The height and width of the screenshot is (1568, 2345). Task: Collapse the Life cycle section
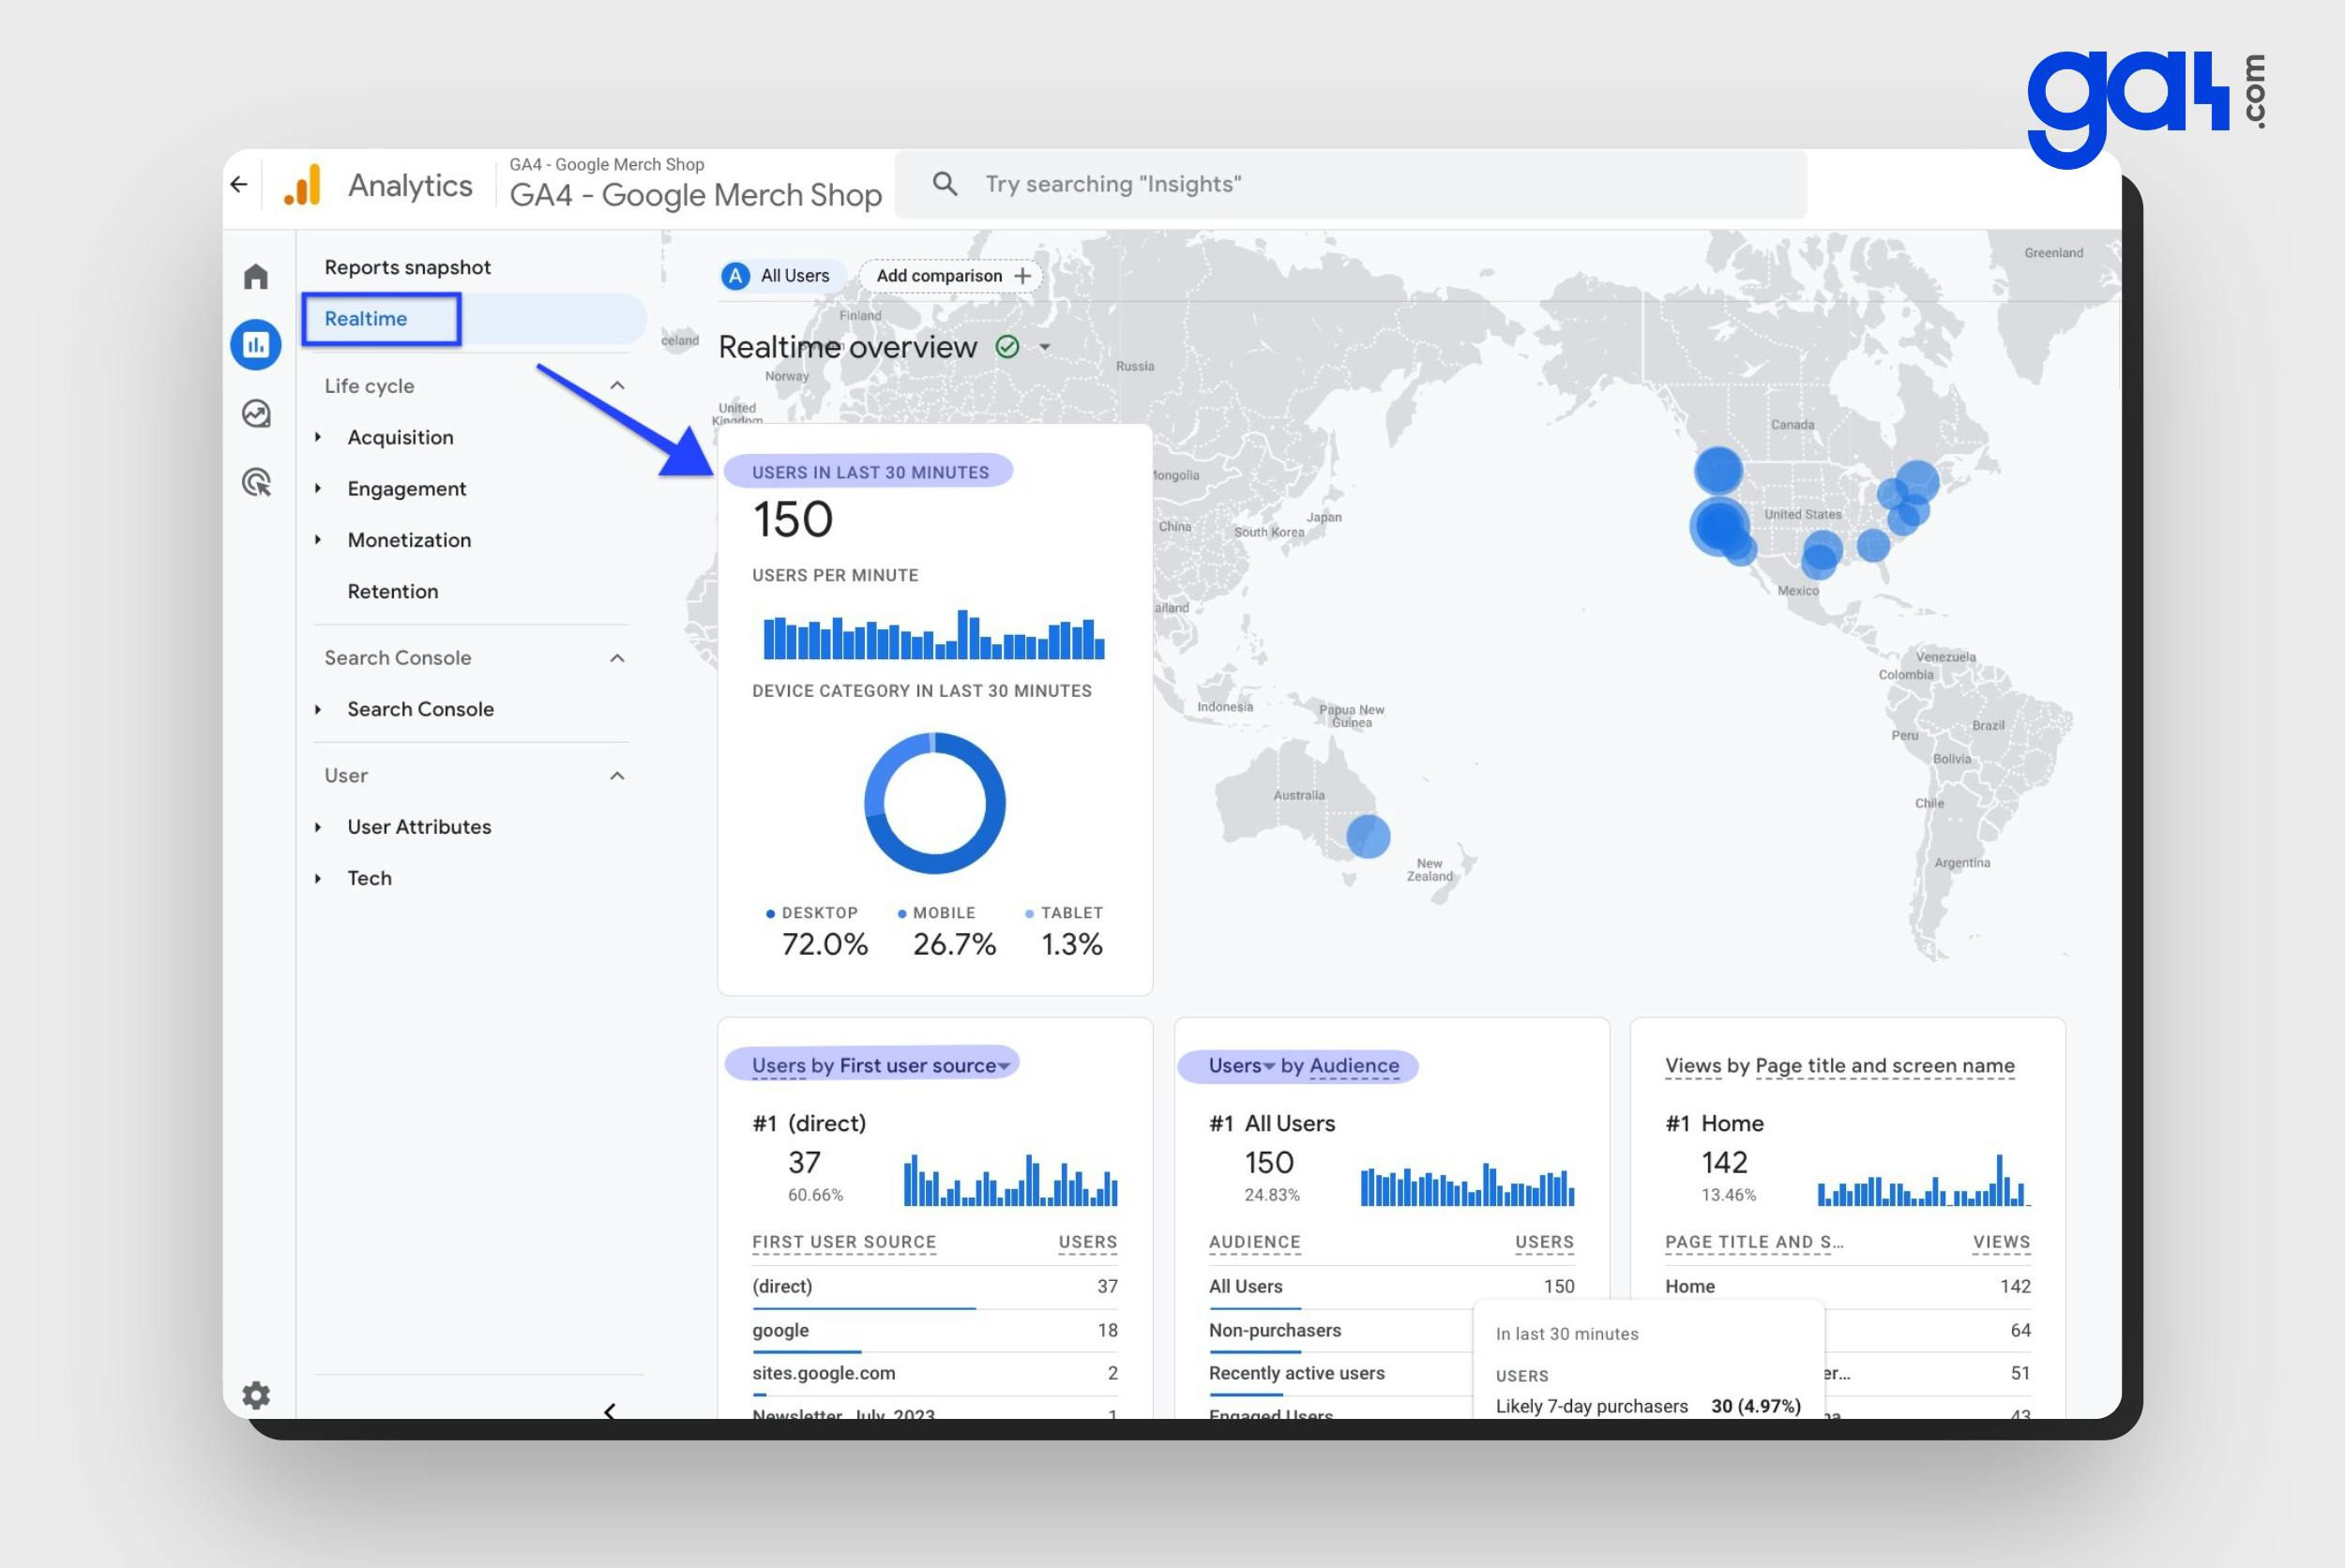click(x=617, y=386)
